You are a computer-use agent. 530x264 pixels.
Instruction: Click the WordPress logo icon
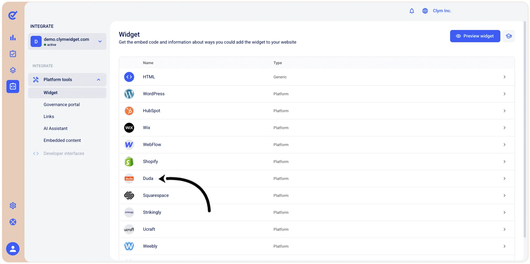[x=129, y=94]
